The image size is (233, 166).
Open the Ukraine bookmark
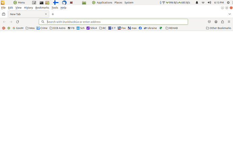pyautogui.click(x=150, y=28)
